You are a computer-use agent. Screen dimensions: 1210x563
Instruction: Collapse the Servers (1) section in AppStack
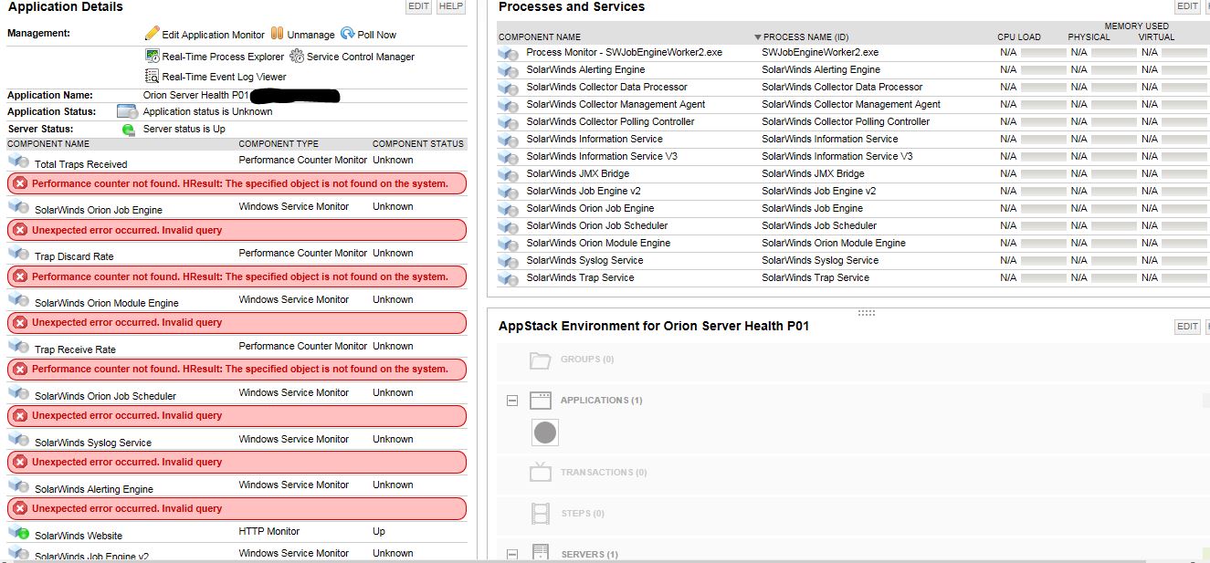coord(512,554)
